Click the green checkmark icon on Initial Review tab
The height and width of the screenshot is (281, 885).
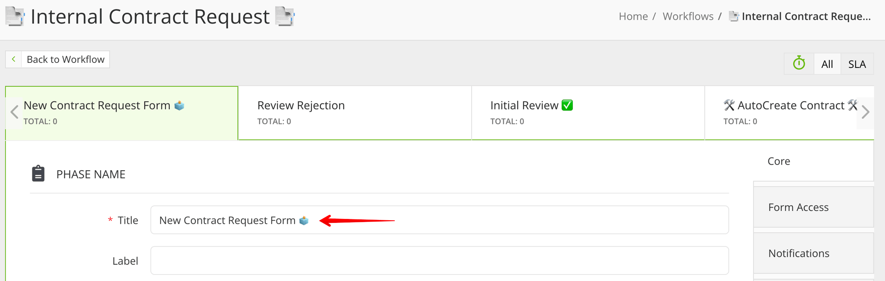(x=567, y=105)
